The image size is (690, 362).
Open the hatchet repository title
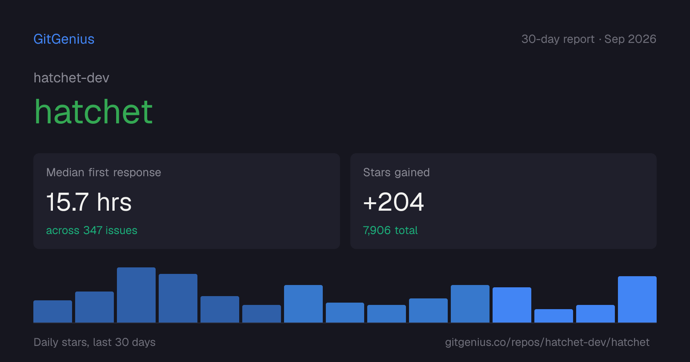coord(94,112)
